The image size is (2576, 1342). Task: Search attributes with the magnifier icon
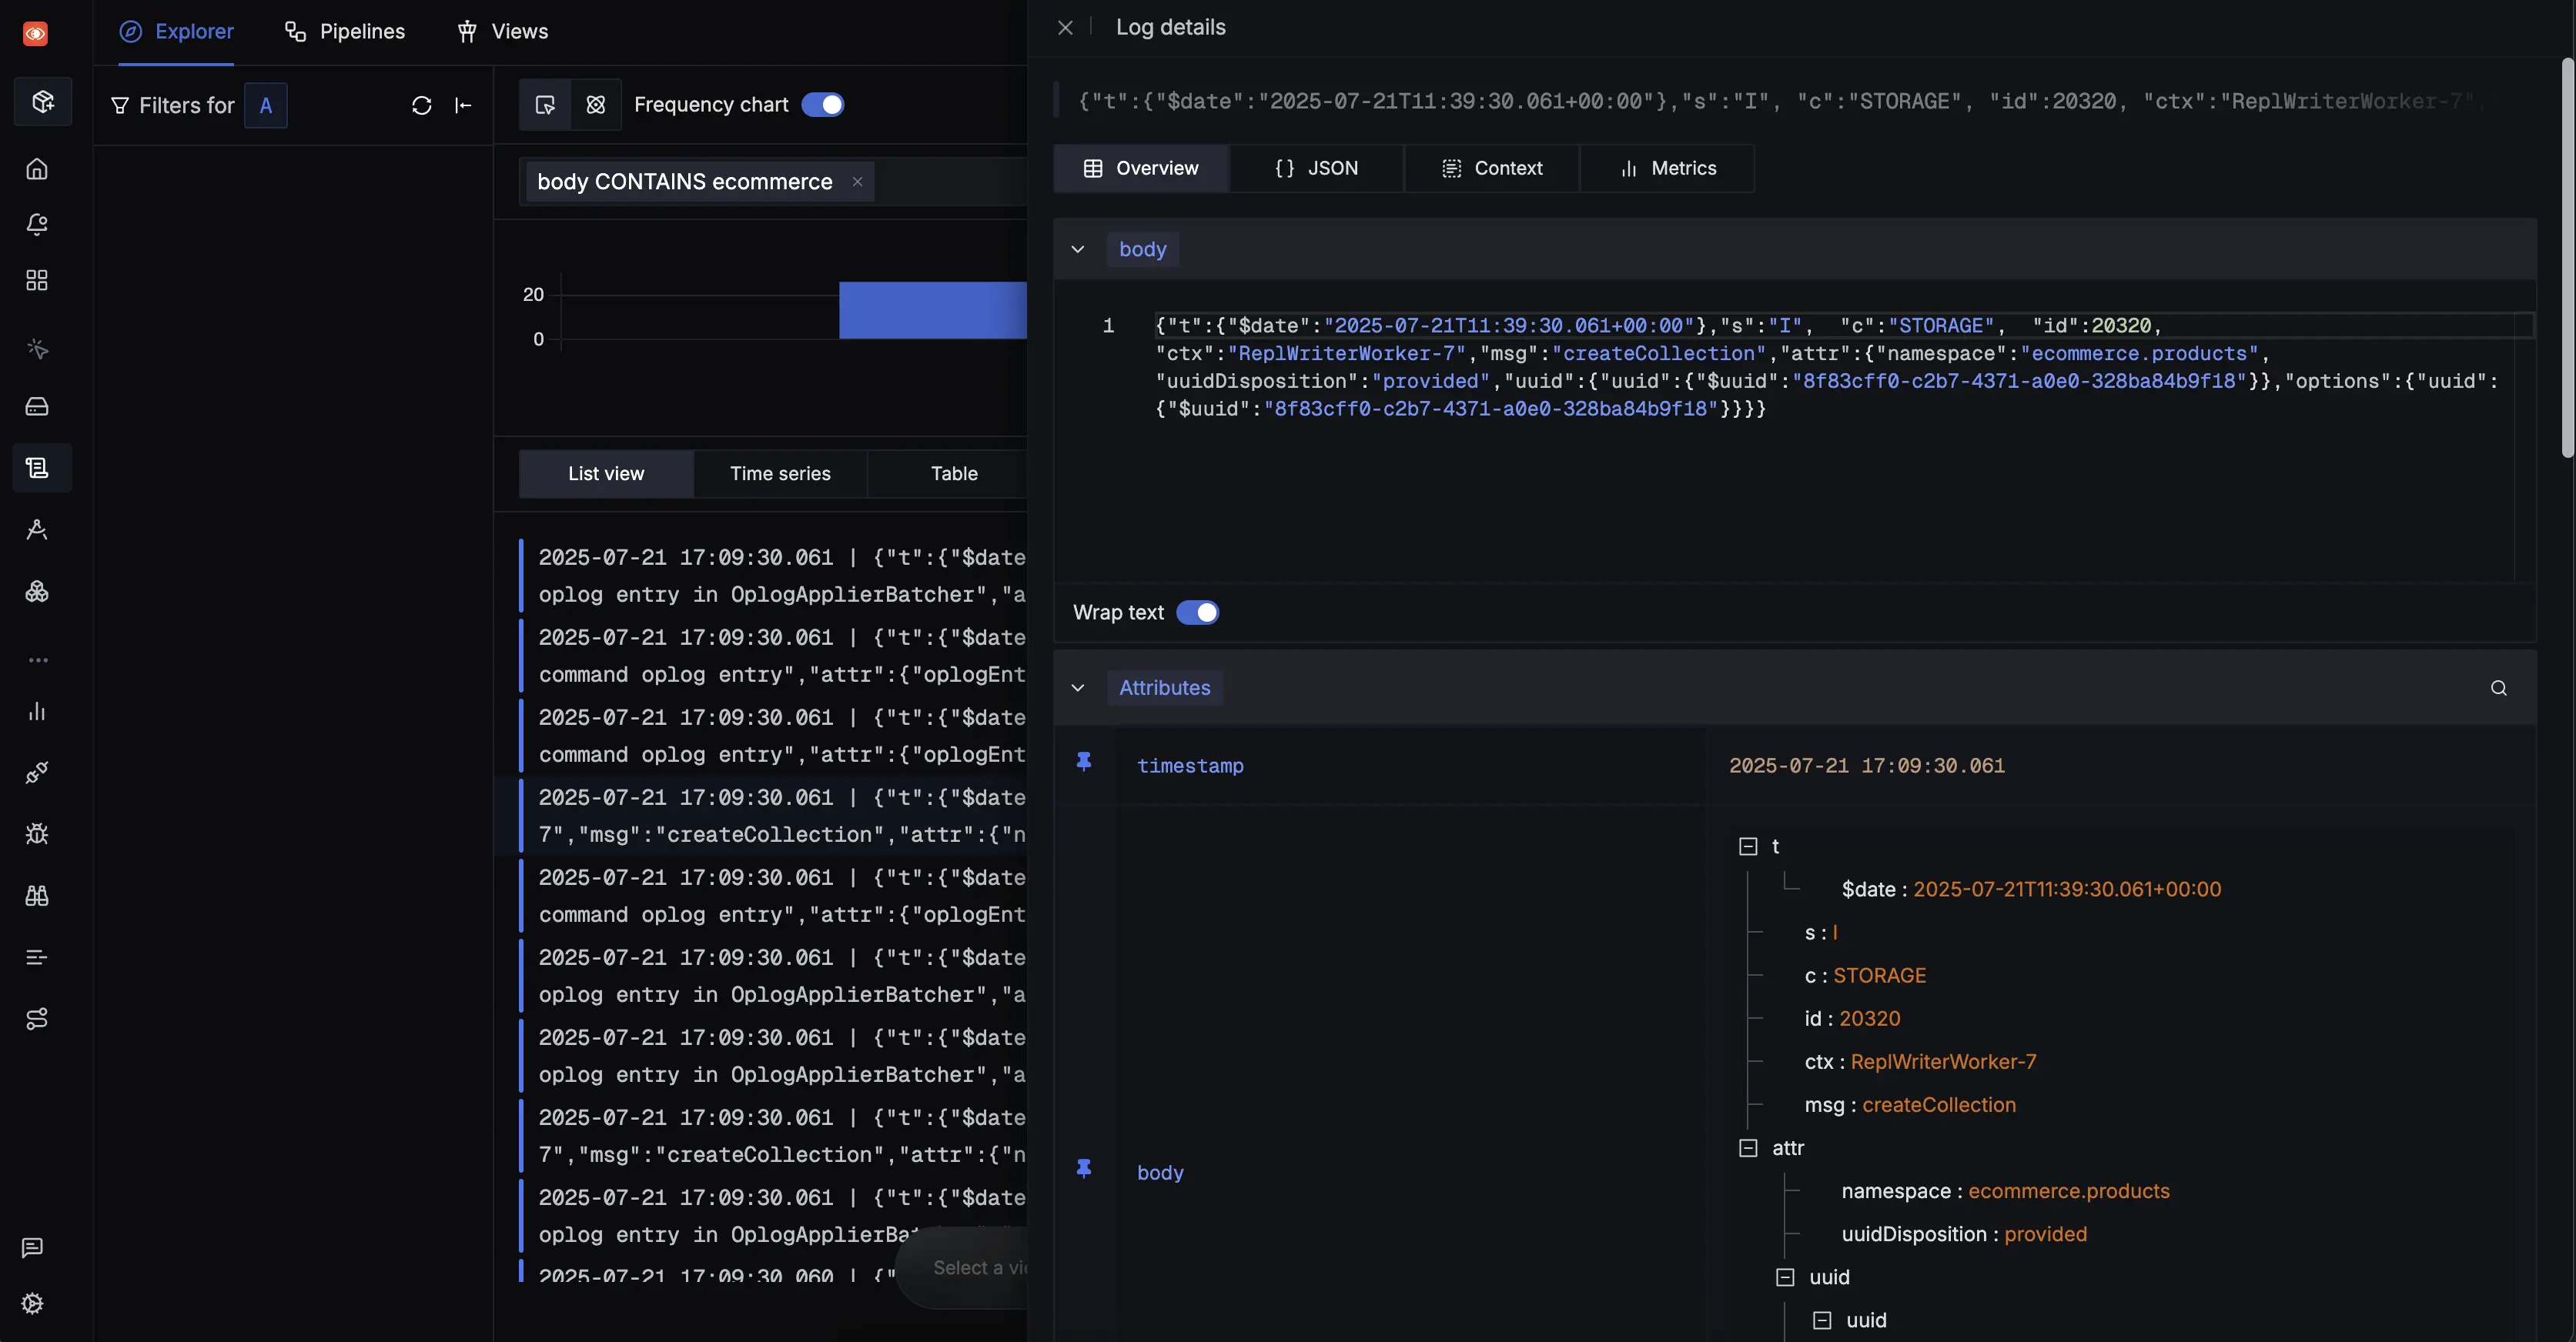(x=2498, y=687)
